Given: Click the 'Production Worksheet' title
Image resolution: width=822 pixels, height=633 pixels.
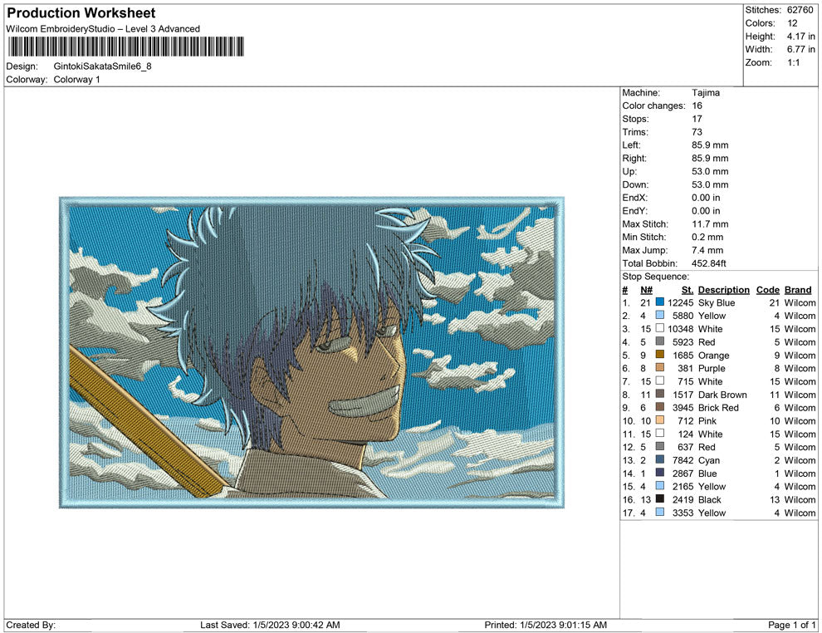Looking at the screenshot, I should tap(81, 13).
